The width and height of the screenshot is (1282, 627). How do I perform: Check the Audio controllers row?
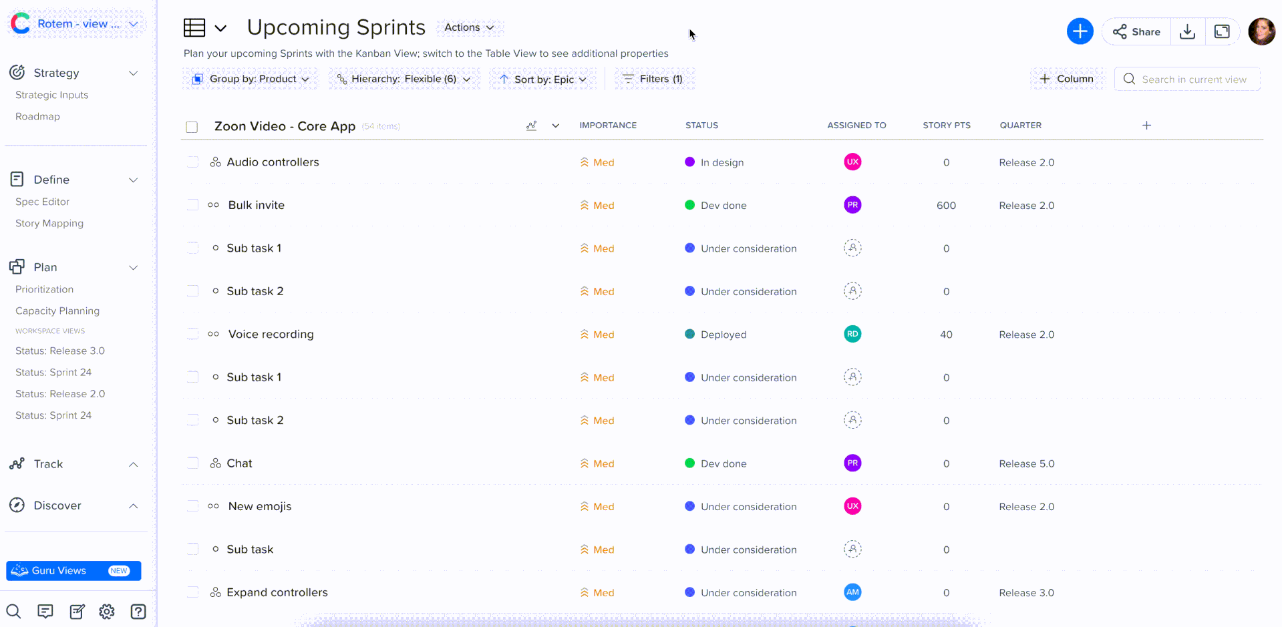193,162
